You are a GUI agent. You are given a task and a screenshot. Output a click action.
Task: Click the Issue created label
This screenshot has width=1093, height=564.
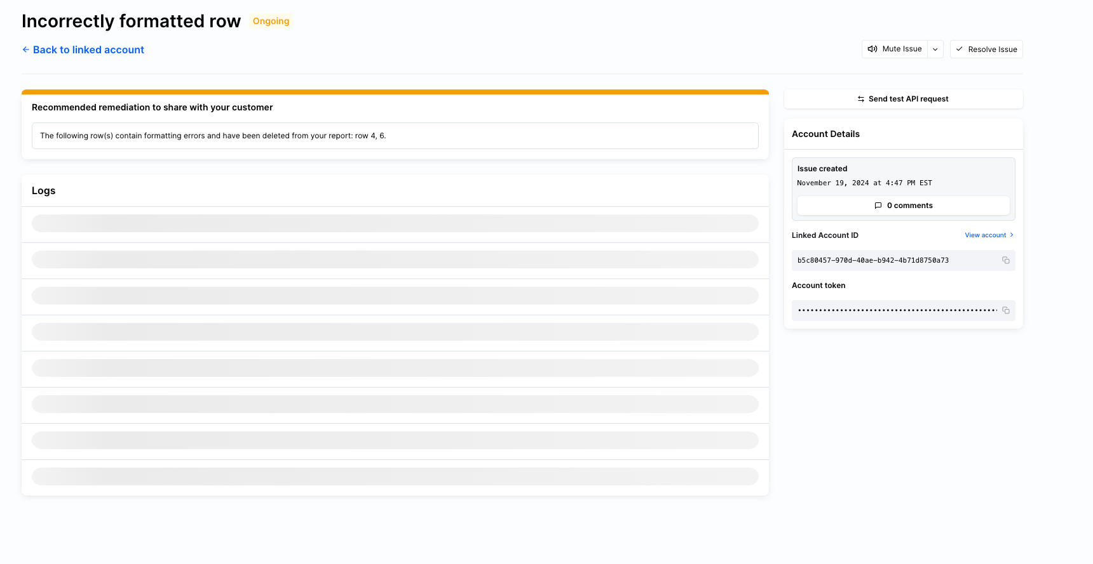pyautogui.click(x=822, y=169)
